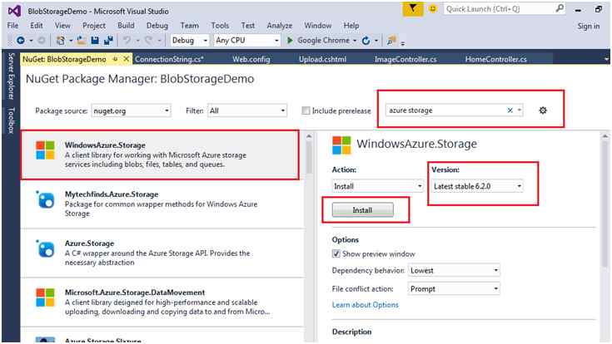Switch to the ImageController.cs tab
Screen dimensions: 612x344
406,59
